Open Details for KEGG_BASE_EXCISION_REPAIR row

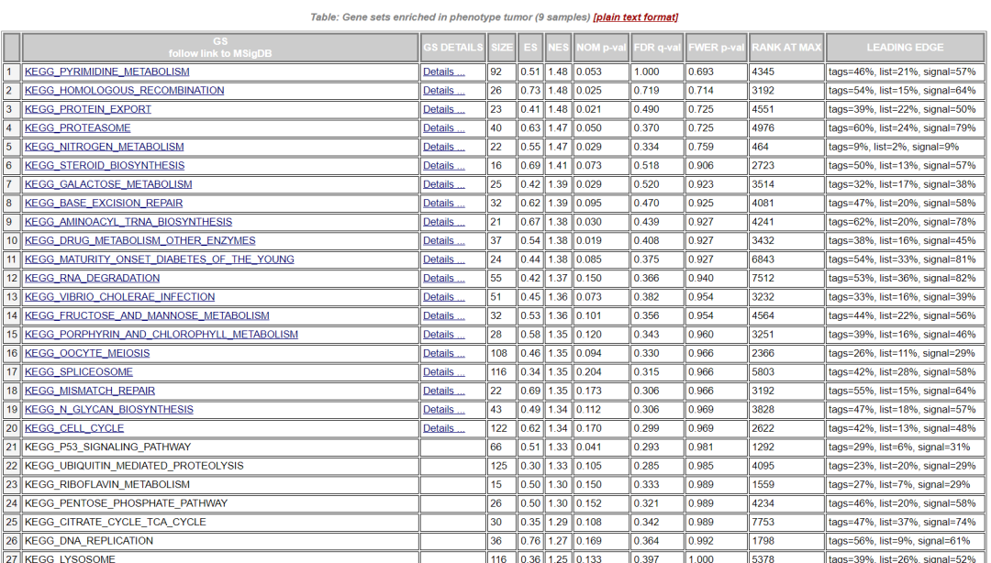click(444, 204)
